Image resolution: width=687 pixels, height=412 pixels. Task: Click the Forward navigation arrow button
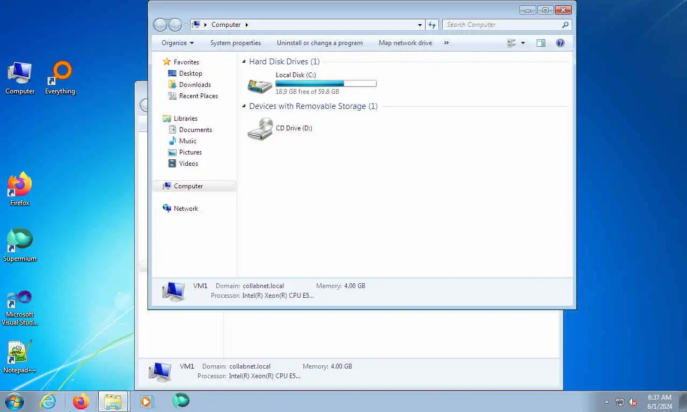(175, 25)
